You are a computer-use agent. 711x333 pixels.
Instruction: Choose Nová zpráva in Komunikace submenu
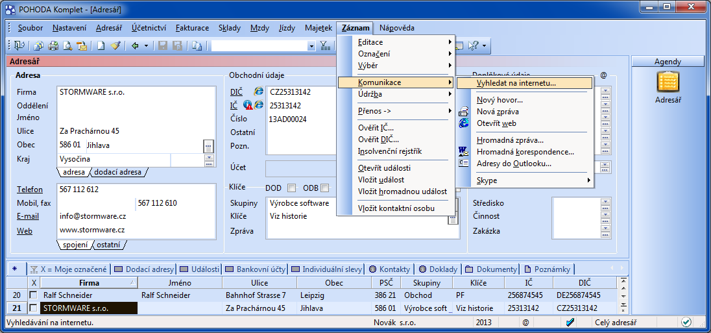point(525,112)
